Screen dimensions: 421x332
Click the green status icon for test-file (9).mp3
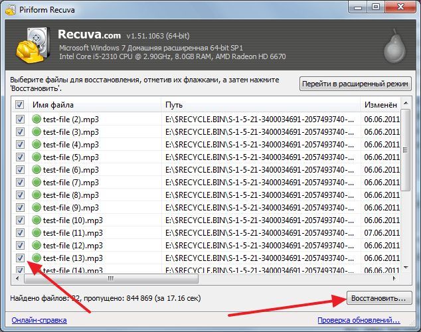tap(37, 207)
